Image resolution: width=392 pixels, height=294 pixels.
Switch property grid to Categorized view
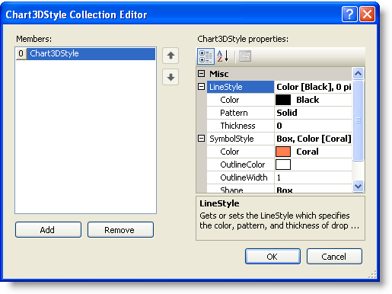(206, 56)
